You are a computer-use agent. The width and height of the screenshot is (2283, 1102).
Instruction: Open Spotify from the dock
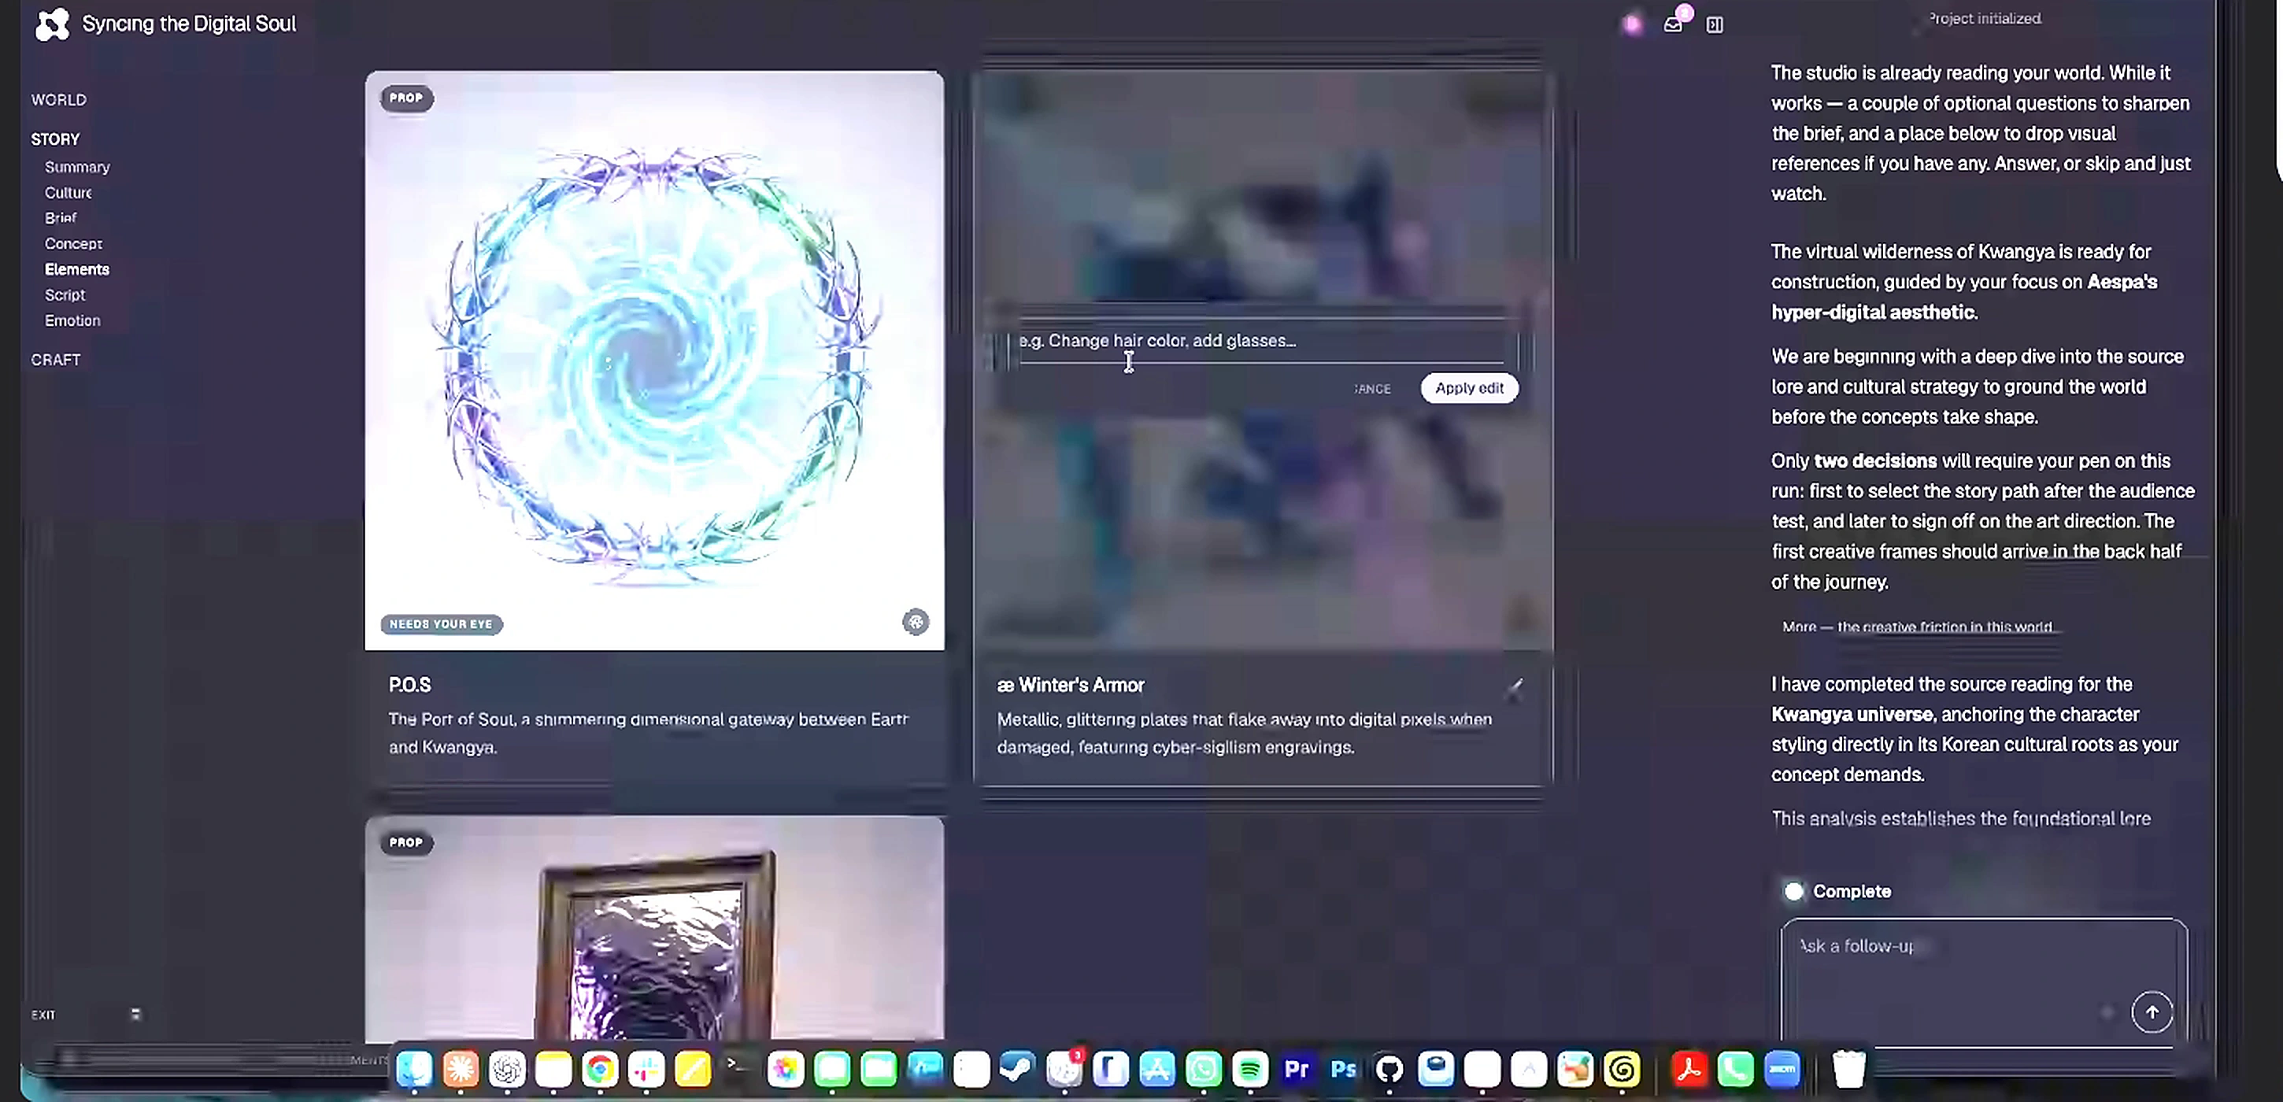(1249, 1069)
